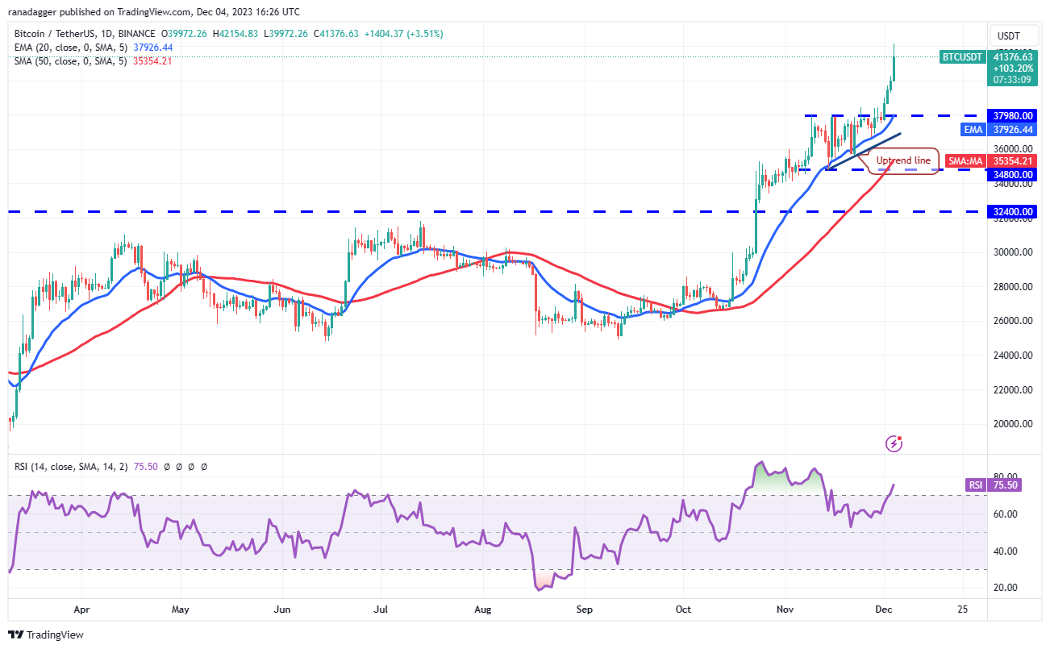Screen dimensions: 1050x649
Task: Open the USDT currency selector
Action: click(x=1008, y=36)
